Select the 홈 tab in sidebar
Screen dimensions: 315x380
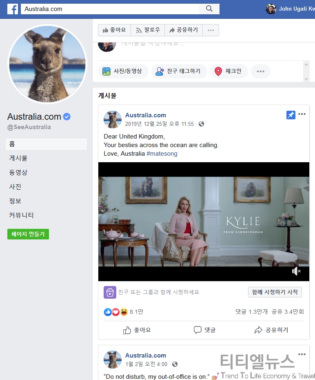(x=46, y=144)
